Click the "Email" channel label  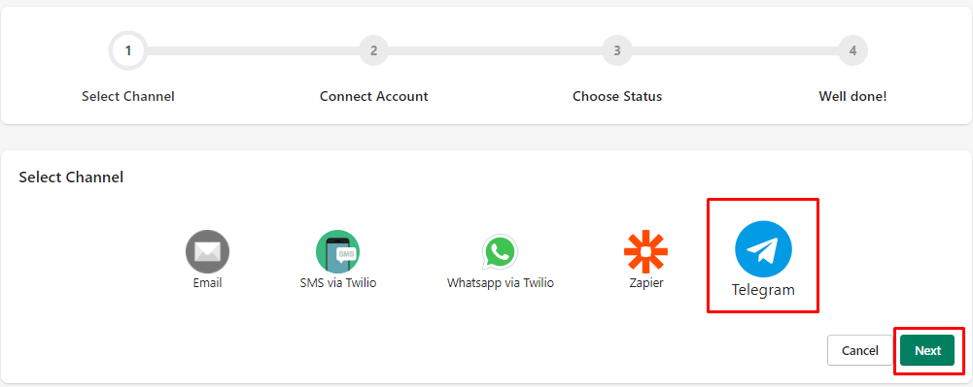(207, 283)
